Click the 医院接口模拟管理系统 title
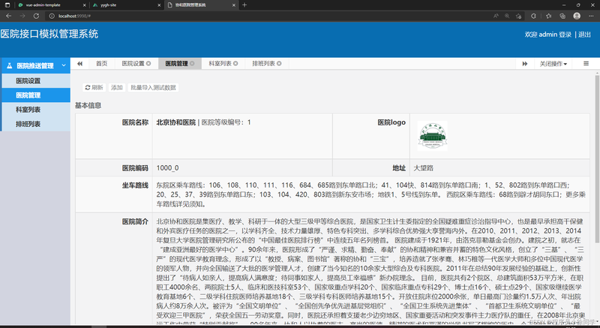 49,34
